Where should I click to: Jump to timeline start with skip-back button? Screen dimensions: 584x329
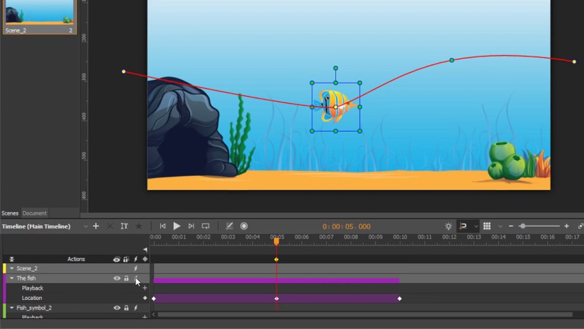pos(163,226)
